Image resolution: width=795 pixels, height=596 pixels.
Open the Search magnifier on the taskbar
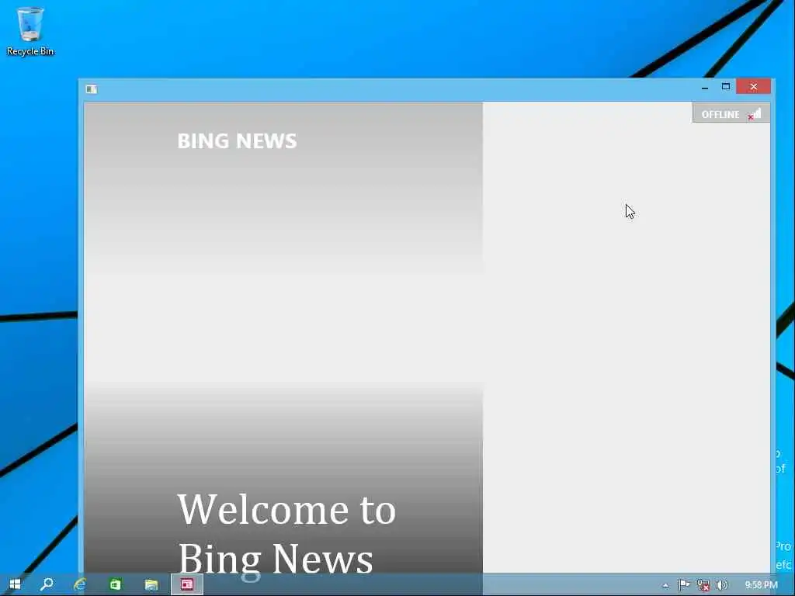pyautogui.click(x=47, y=584)
